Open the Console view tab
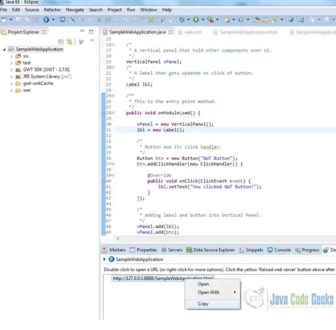Image resolution: width=336 pixels, height=330 pixels. [279, 250]
